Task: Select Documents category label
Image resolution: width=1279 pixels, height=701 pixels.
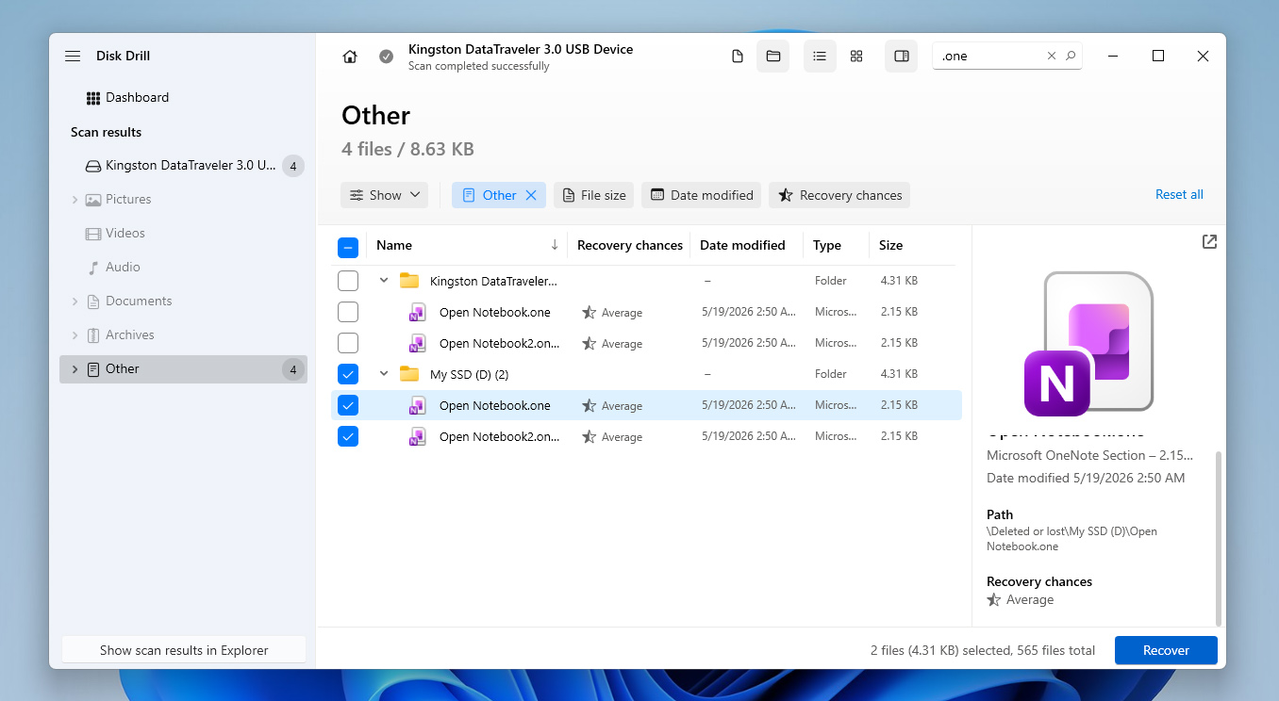Action: pyautogui.click(x=139, y=302)
